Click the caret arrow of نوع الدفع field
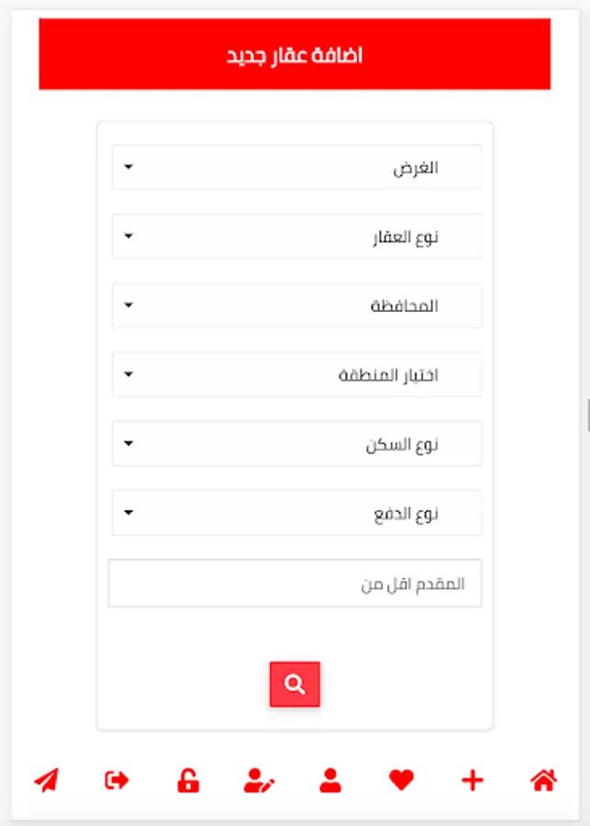Viewport: 590px width, 826px height. [128, 513]
